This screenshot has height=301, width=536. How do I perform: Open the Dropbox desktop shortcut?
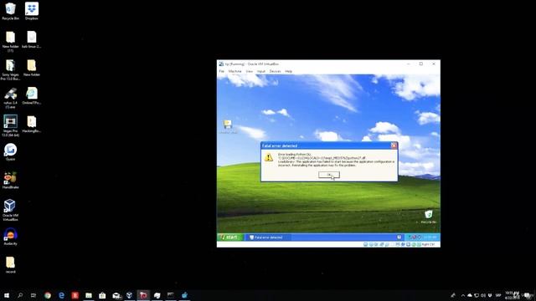pyautogui.click(x=32, y=11)
